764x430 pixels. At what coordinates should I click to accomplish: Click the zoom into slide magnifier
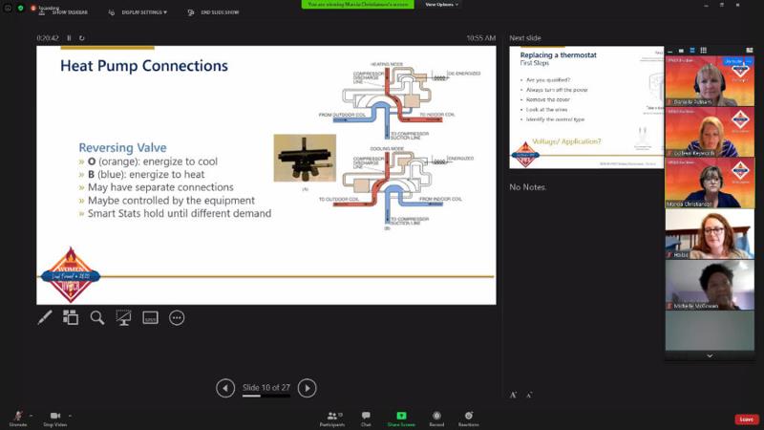(x=97, y=318)
